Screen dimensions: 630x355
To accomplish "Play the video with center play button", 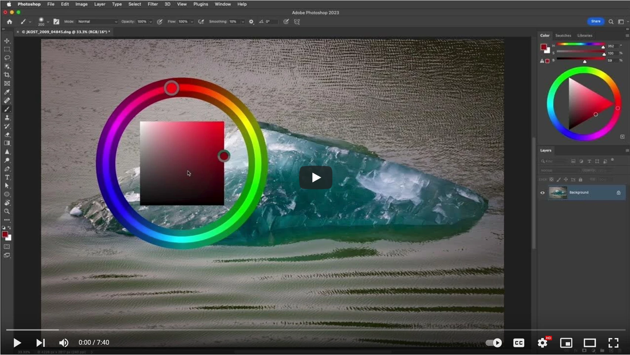I will [x=315, y=177].
